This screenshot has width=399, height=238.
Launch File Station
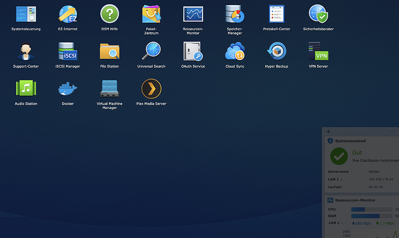coord(109,51)
